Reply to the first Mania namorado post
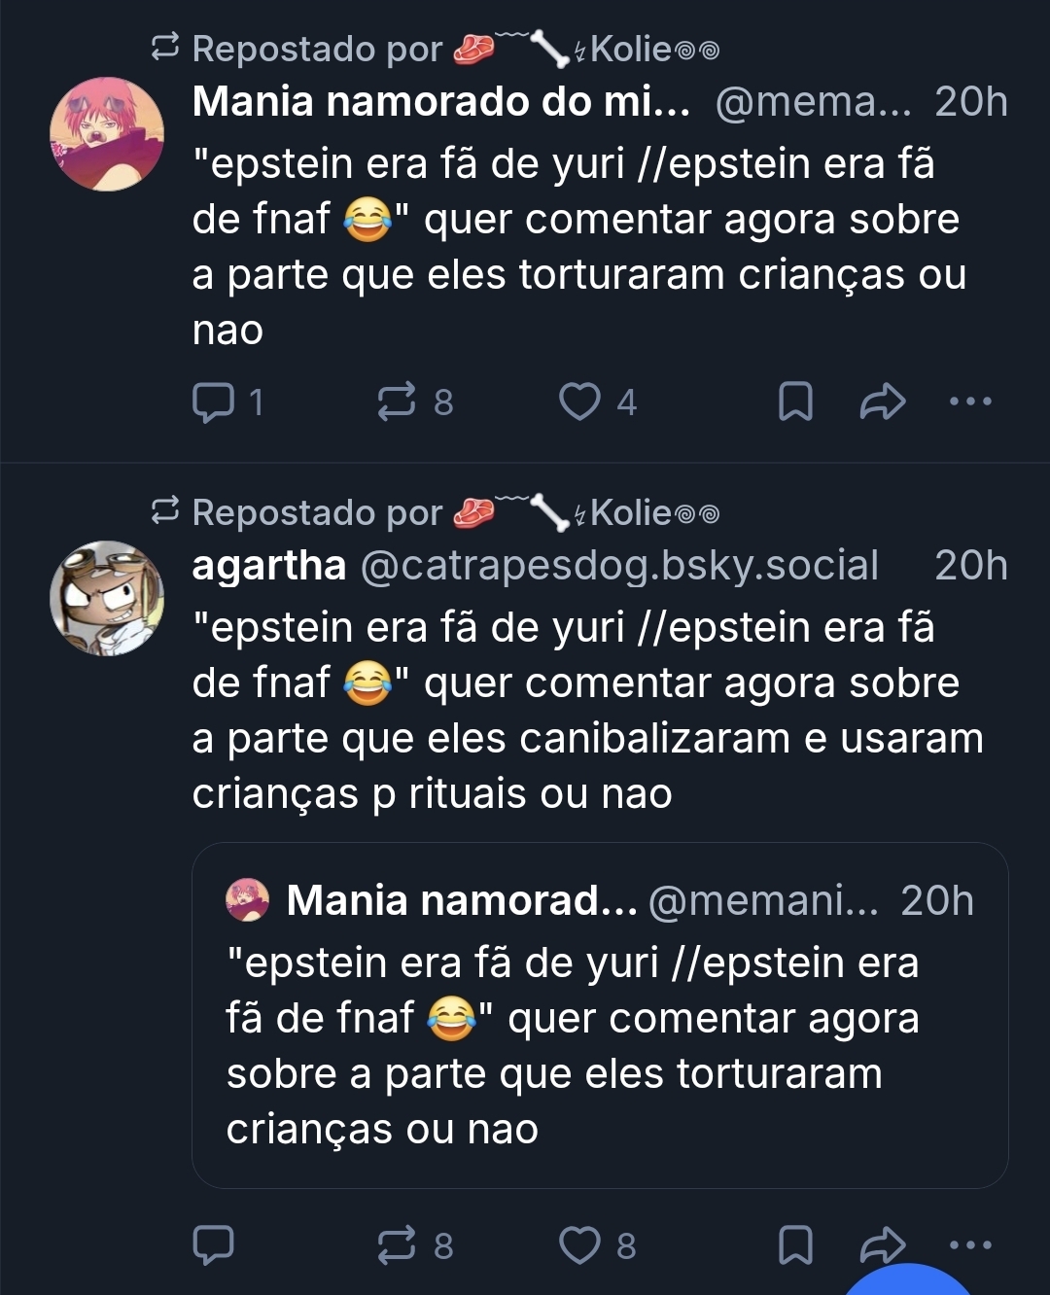 coord(214,402)
